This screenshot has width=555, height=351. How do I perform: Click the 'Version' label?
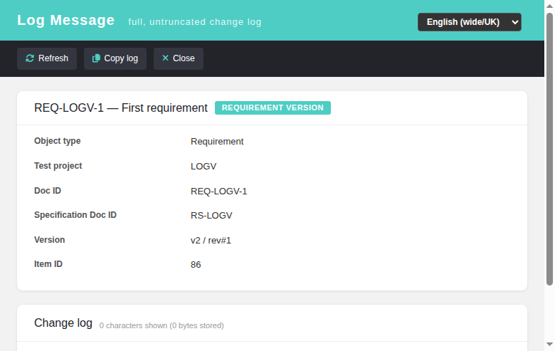click(x=49, y=240)
